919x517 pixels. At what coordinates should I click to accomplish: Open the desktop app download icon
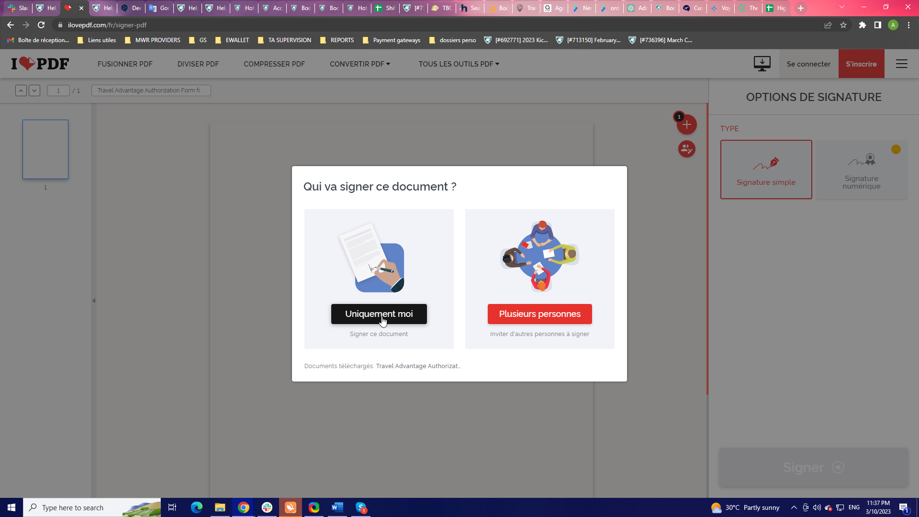(762, 64)
